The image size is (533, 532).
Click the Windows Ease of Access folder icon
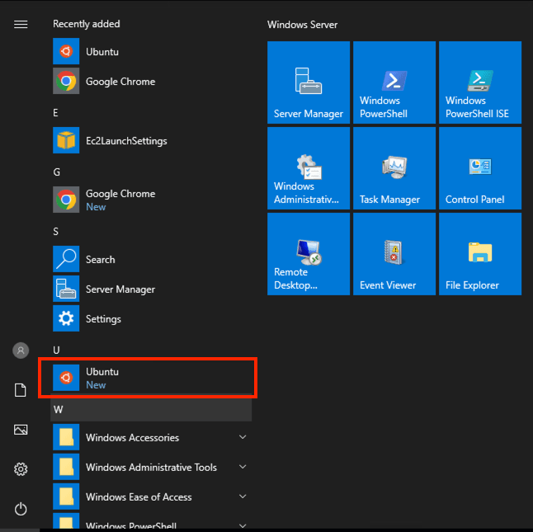tap(66, 497)
